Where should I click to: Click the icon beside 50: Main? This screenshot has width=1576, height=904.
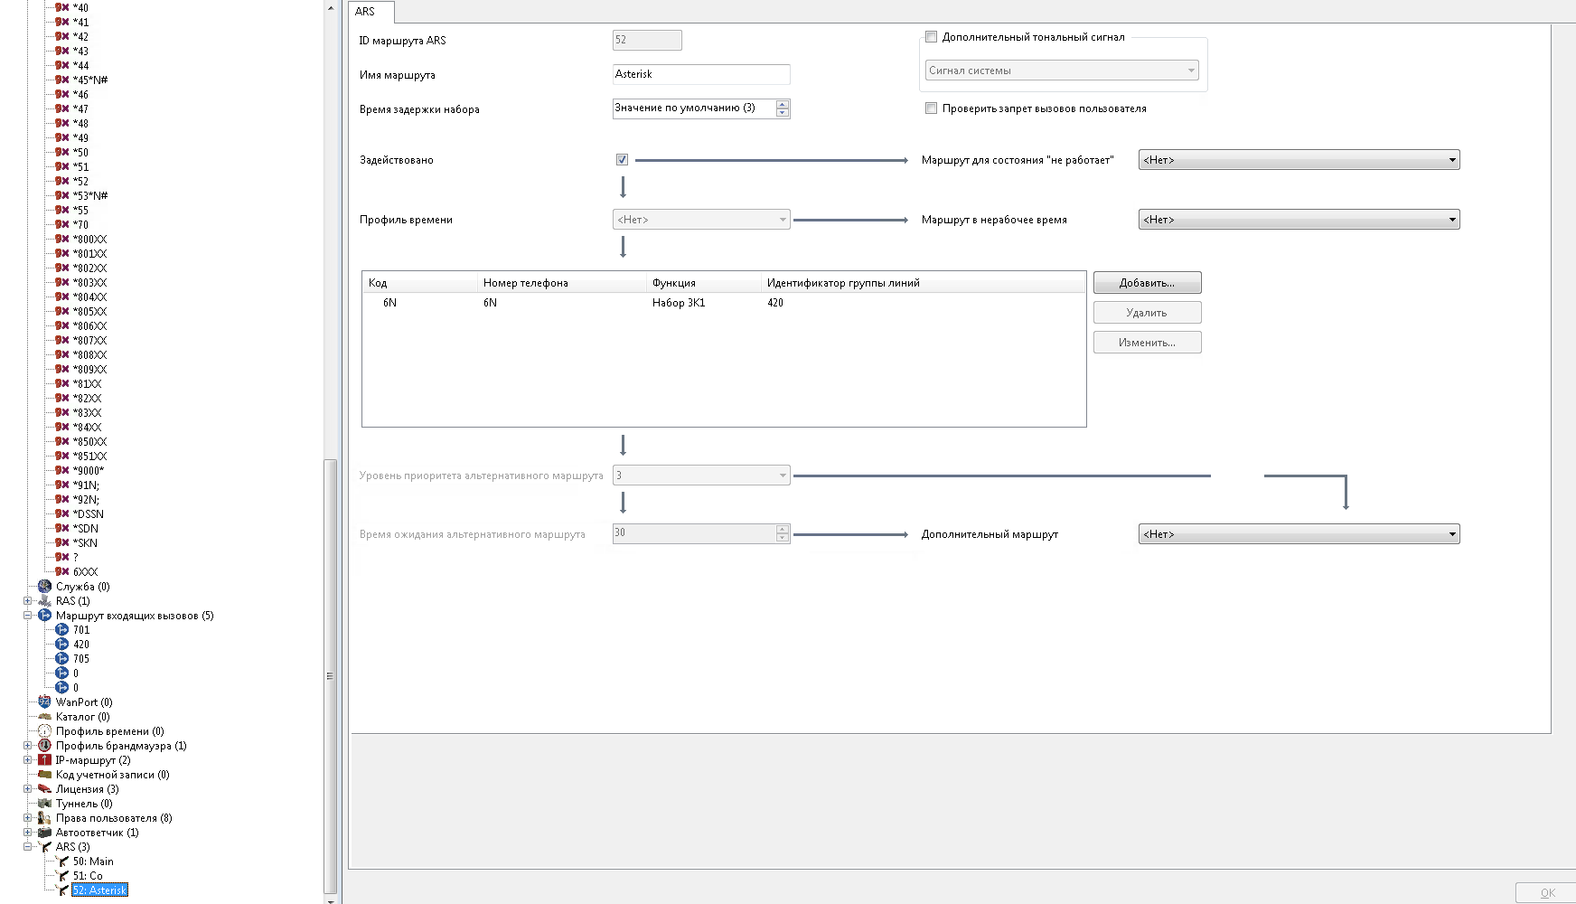(62, 861)
